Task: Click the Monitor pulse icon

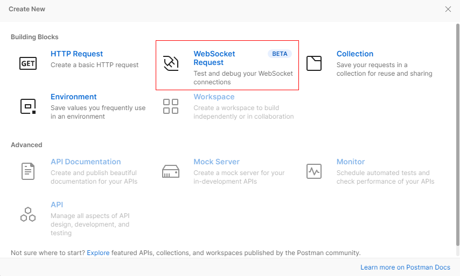Action: 313,171
